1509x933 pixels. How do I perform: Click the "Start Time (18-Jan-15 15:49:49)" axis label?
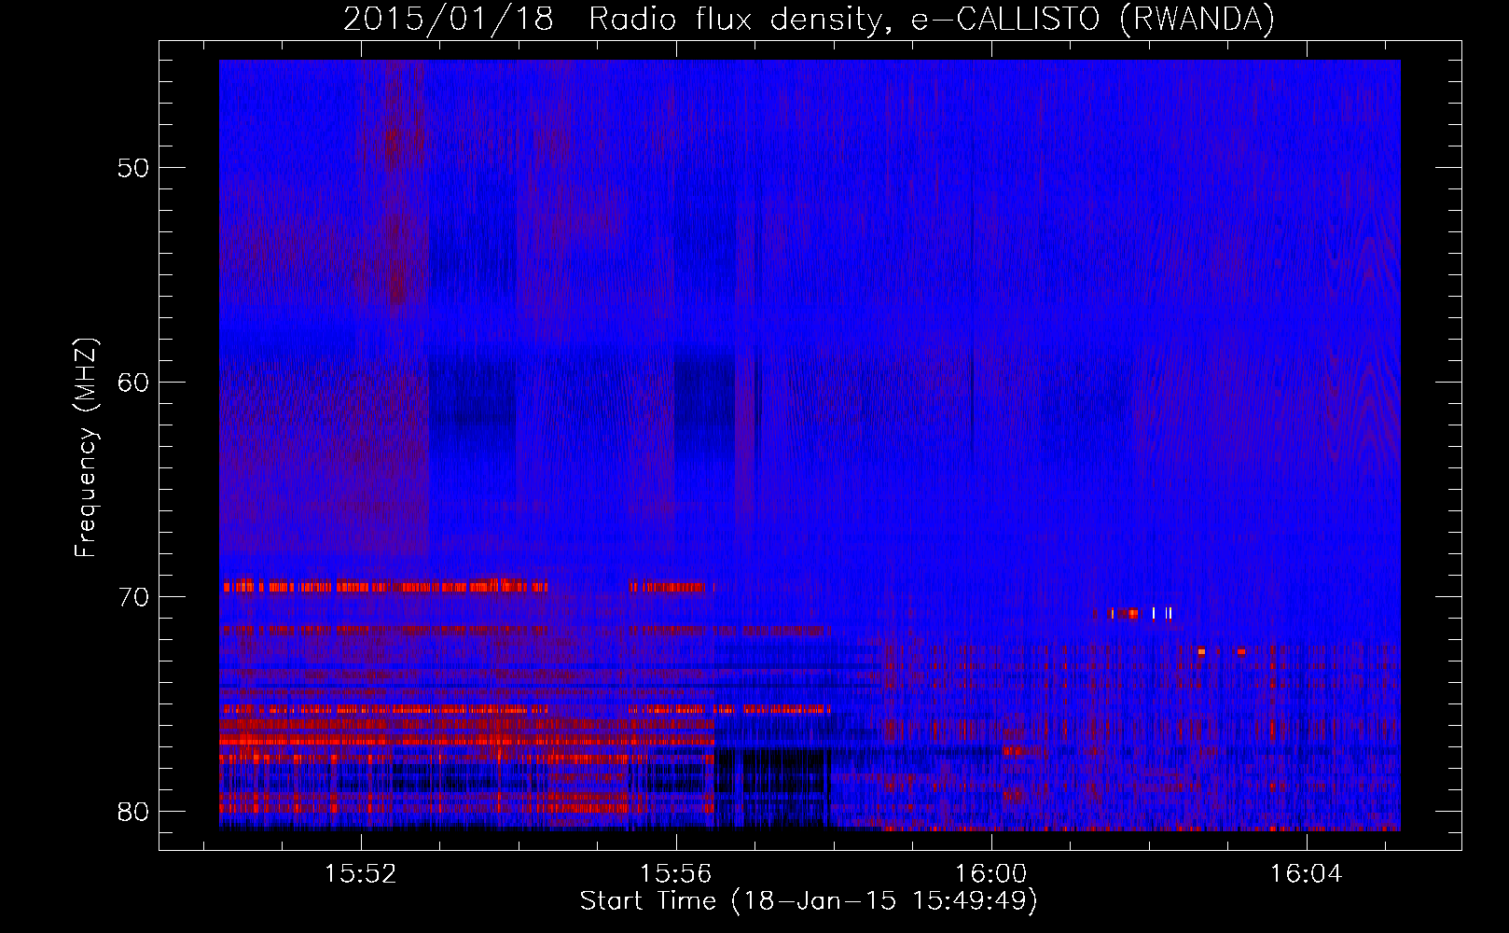click(x=809, y=901)
